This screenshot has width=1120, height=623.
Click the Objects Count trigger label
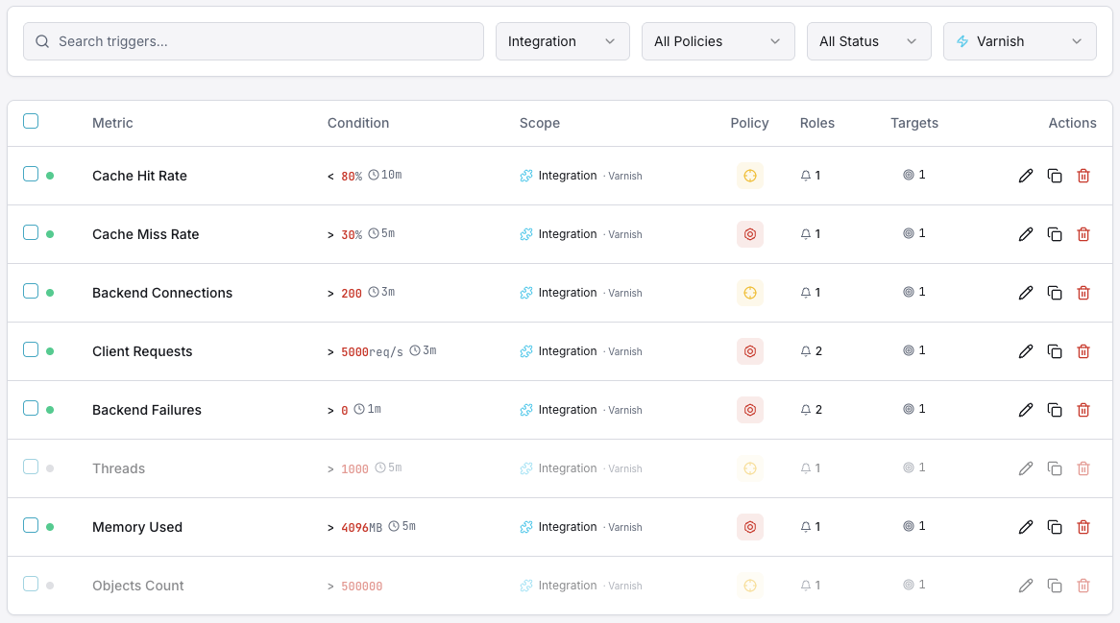137,585
